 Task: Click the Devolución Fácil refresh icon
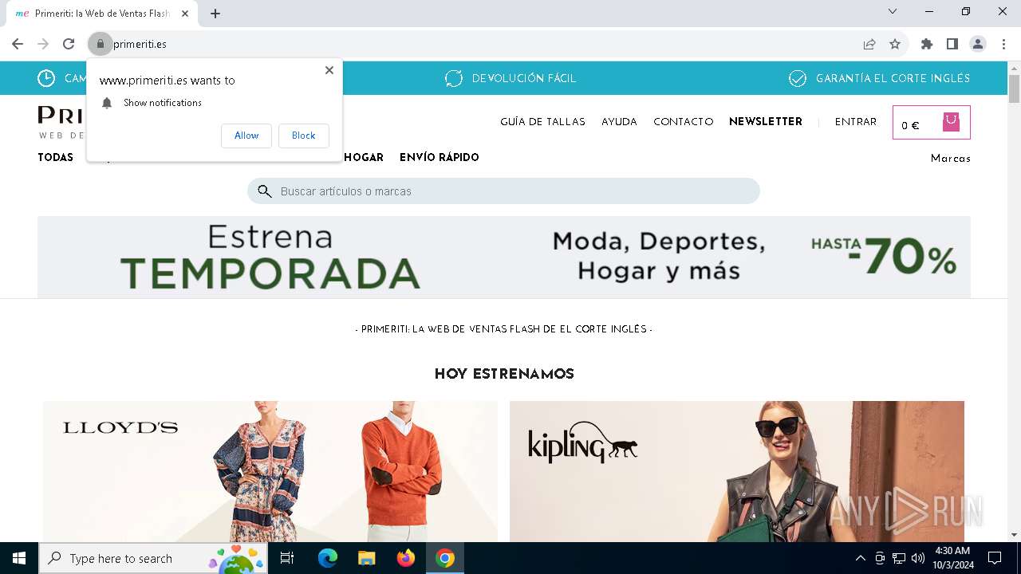454,78
